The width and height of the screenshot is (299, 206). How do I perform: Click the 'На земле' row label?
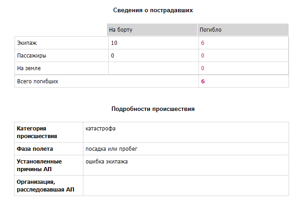coord(29,68)
